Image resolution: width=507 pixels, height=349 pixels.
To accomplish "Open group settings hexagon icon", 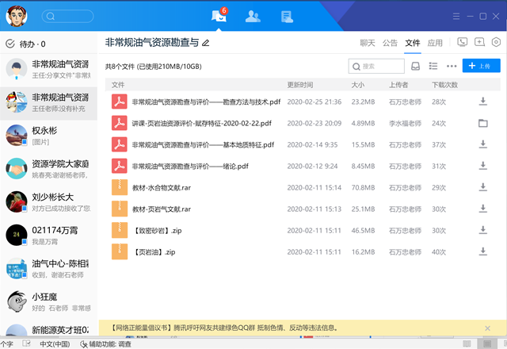I will click(x=495, y=42).
